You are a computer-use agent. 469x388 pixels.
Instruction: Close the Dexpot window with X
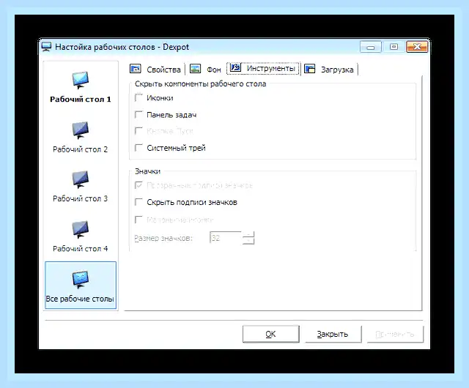[417, 47]
